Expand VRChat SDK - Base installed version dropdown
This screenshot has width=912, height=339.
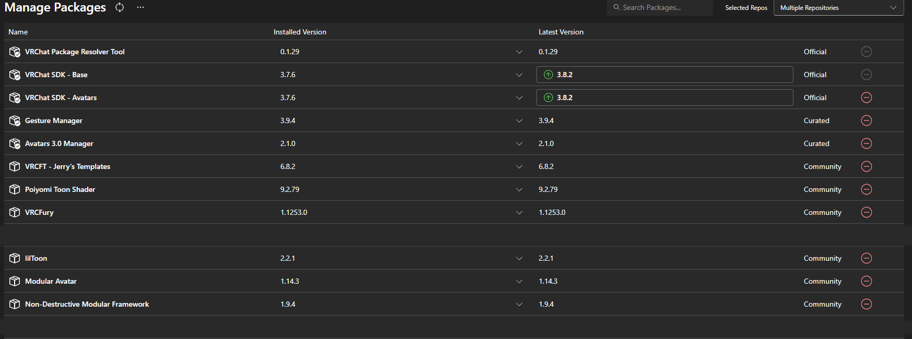click(519, 75)
